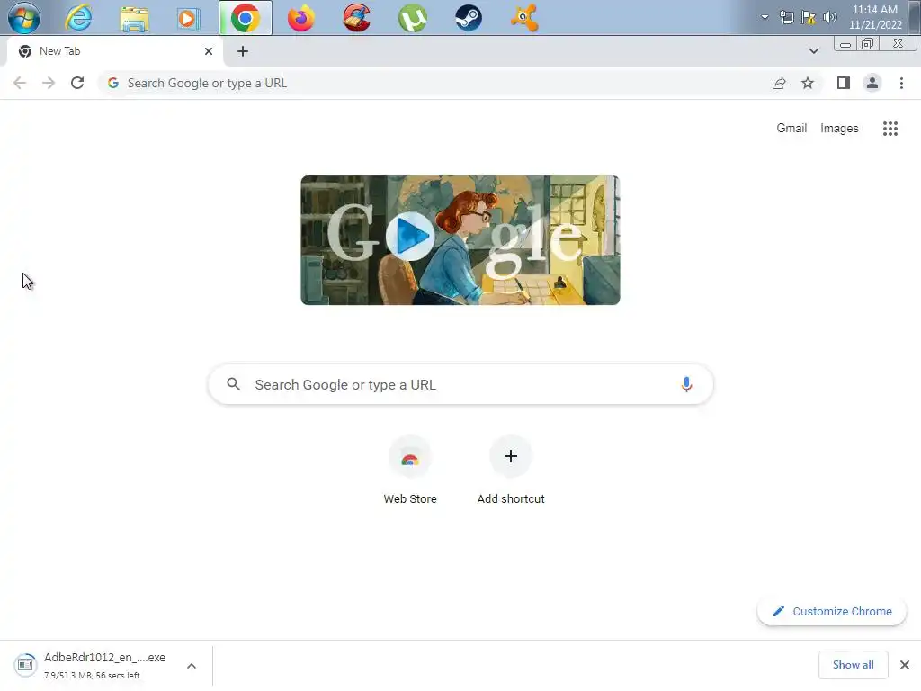The width and height of the screenshot is (921, 691).
Task: Minimize the Chrome window
Action: coord(845,44)
